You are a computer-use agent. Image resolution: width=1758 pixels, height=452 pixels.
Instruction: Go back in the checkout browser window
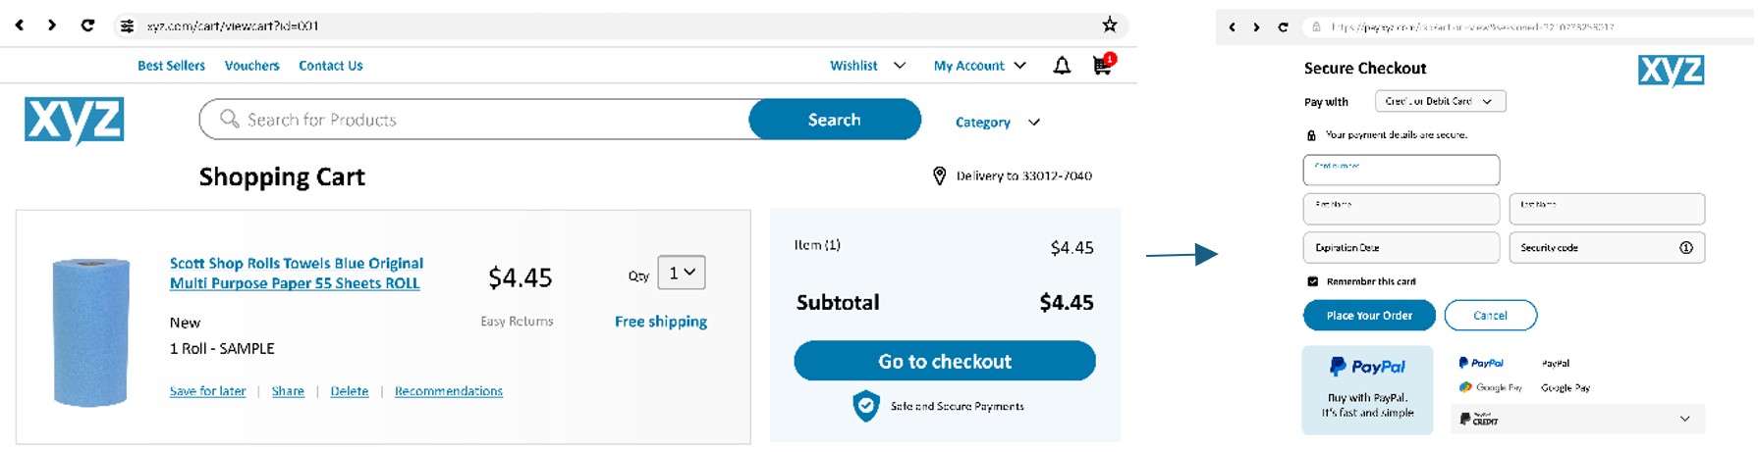[x=1233, y=27]
